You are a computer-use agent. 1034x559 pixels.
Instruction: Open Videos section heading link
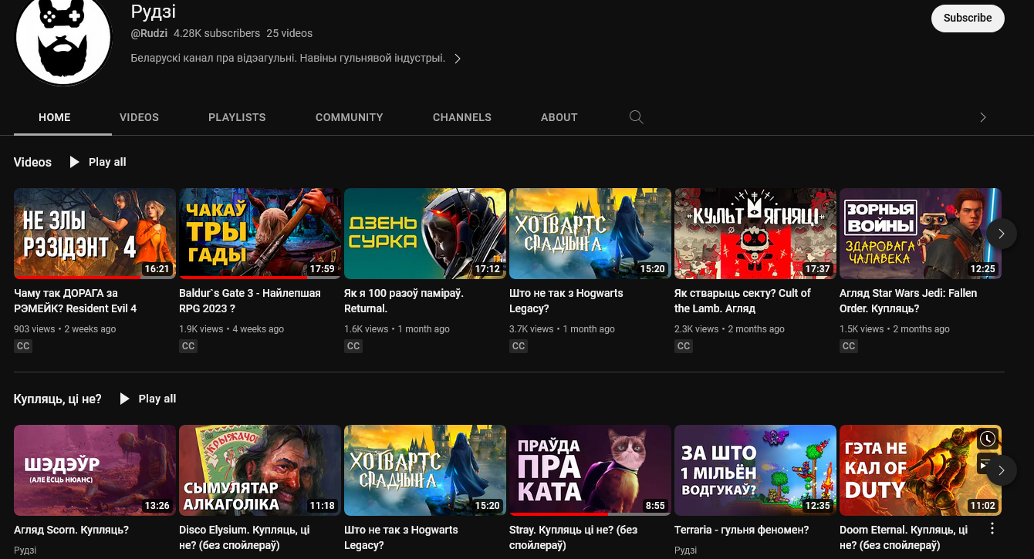[x=32, y=162]
